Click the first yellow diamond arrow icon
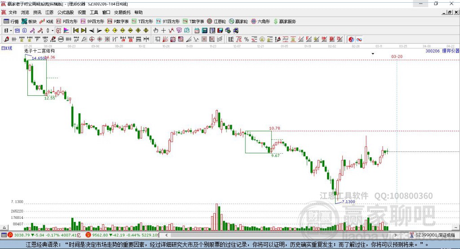Viewport: 460px width, 249px height. 107,31
